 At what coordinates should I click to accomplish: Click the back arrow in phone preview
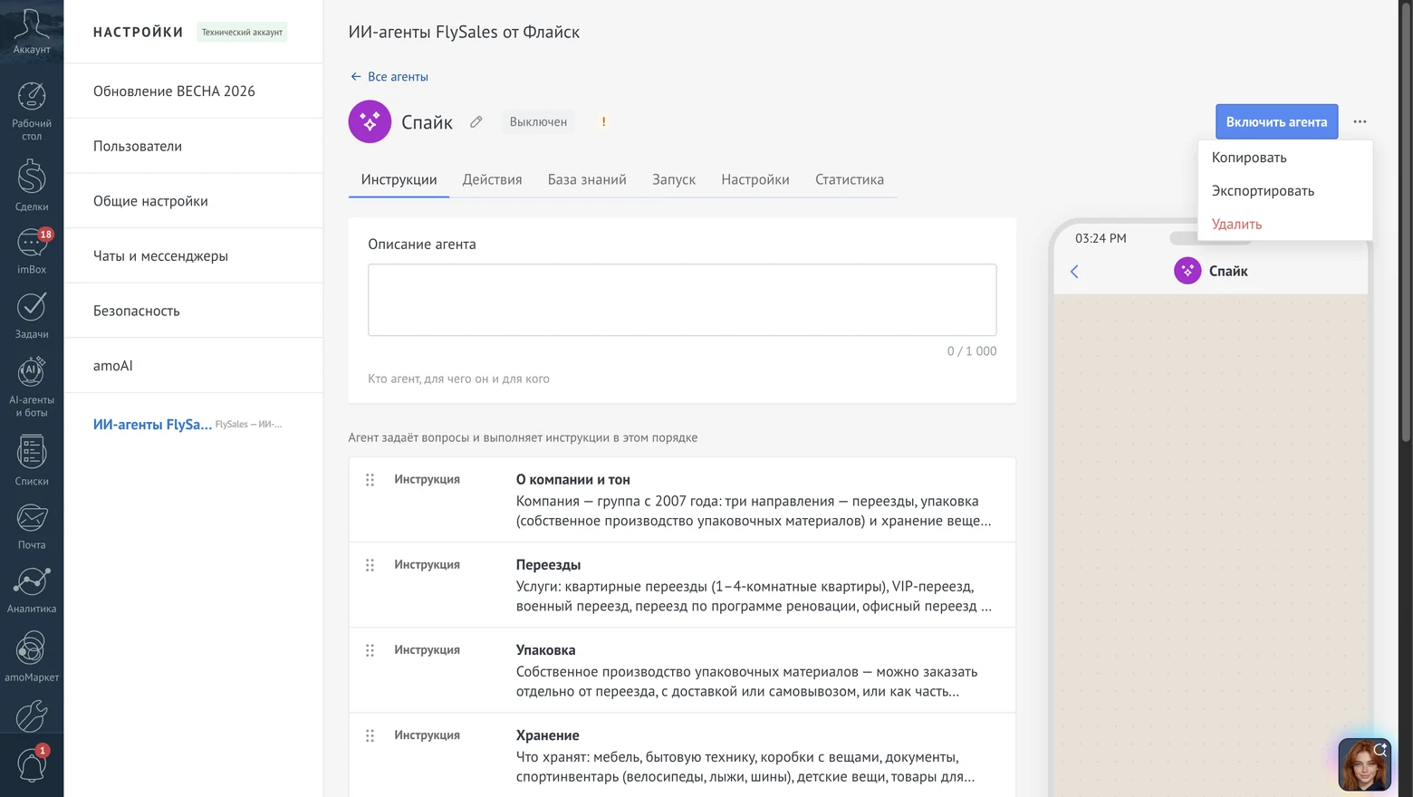[x=1074, y=271]
